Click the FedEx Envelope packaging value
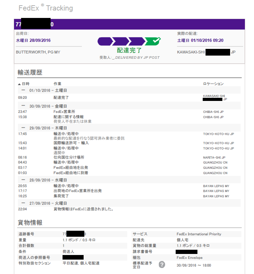254x274 pixels. (x=189, y=257)
